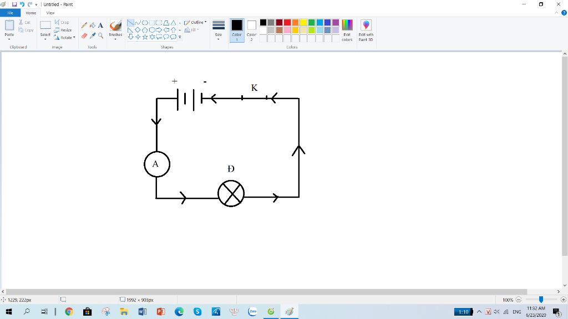The image size is (568, 319).
Task: Collapse the ribbon with chevron
Action: tap(556, 13)
